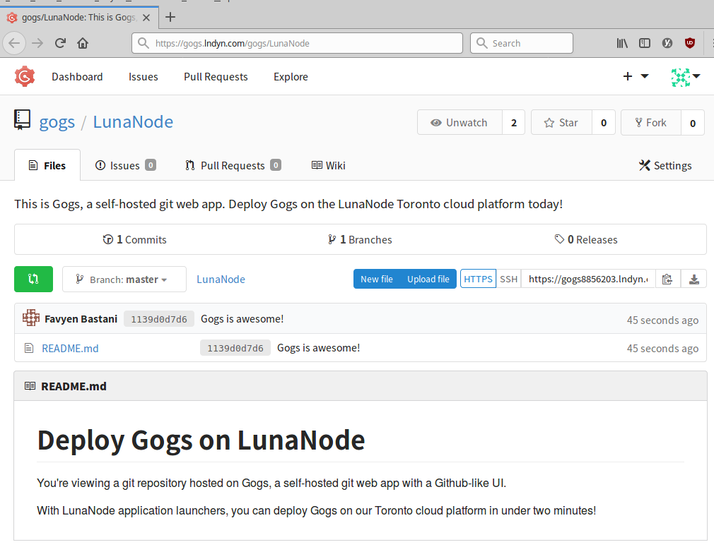Click the Gogs logo in navbar
Screen dimensions: 714x547
pyautogui.click(x=25, y=76)
